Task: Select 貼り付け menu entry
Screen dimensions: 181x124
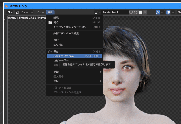Action: (74, 45)
